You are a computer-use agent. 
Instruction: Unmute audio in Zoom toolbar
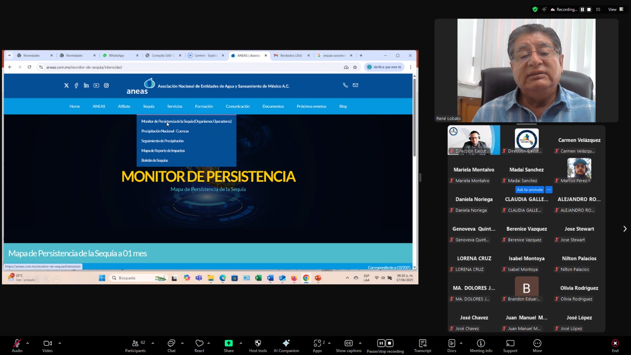tap(17, 346)
